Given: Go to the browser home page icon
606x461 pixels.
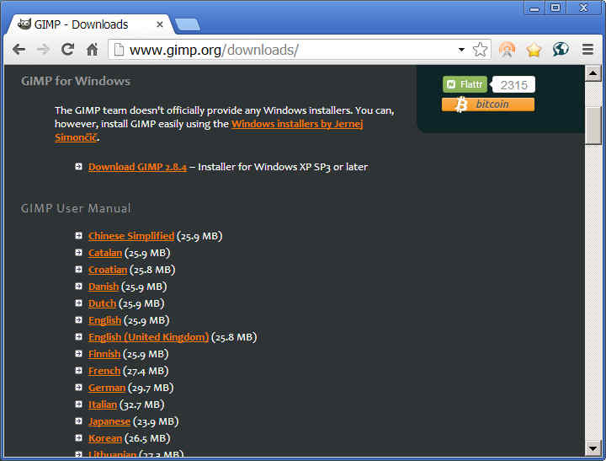Looking at the screenshot, I should click(x=92, y=50).
